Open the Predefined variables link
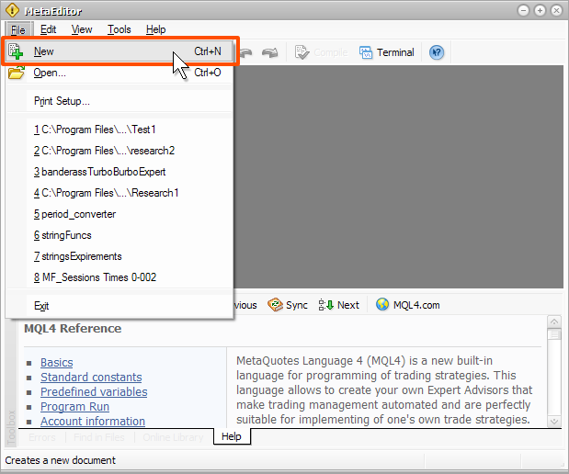The image size is (569, 474). click(x=94, y=392)
